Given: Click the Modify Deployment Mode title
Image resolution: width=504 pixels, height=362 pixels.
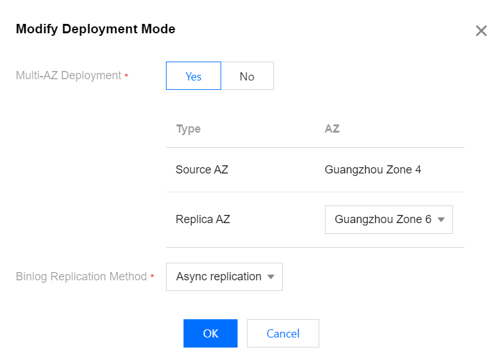Looking at the screenshot, I should tap(96, 29).
